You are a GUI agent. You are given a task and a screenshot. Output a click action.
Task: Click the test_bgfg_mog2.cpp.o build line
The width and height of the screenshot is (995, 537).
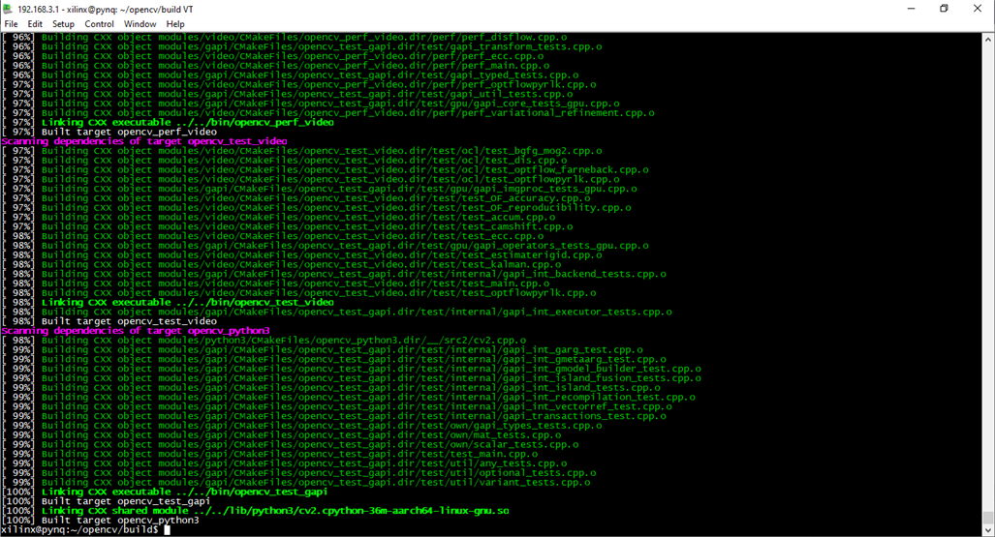[x=302, y=151]
